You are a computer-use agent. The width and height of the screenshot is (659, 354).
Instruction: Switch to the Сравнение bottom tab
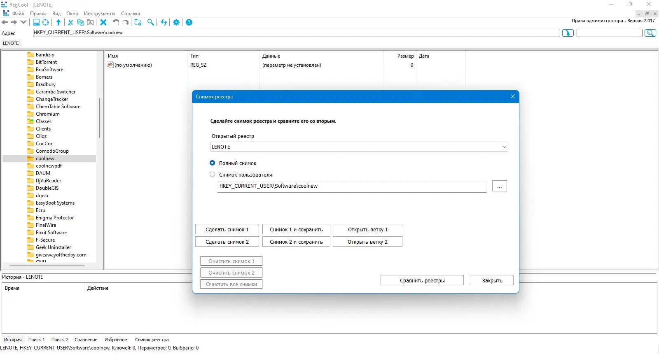(86, 340)
